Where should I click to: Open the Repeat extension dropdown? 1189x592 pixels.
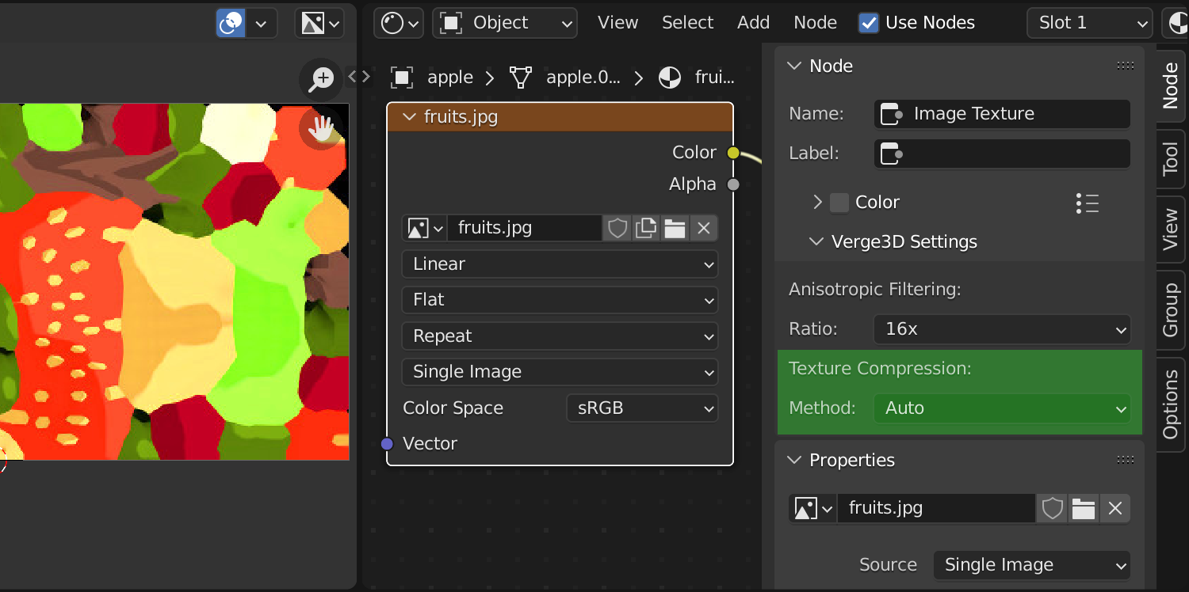pos(560,336)
